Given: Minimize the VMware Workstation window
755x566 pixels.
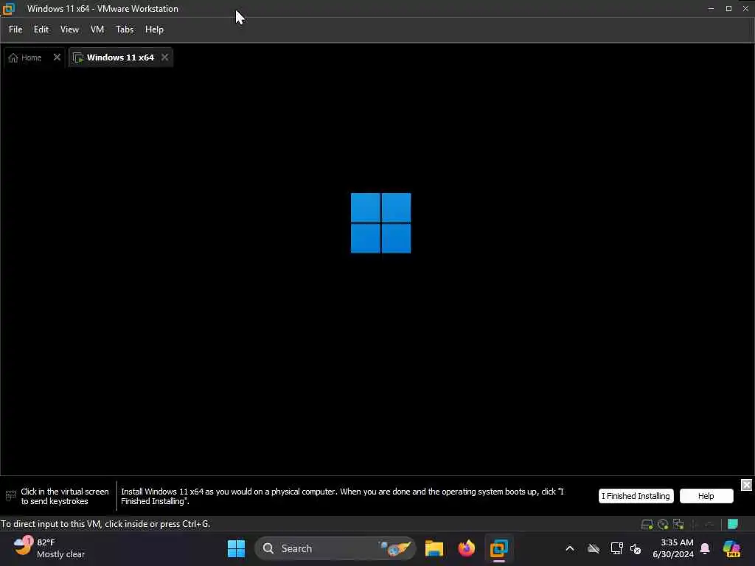Looking at the screenshot, I should pos(711,9).
